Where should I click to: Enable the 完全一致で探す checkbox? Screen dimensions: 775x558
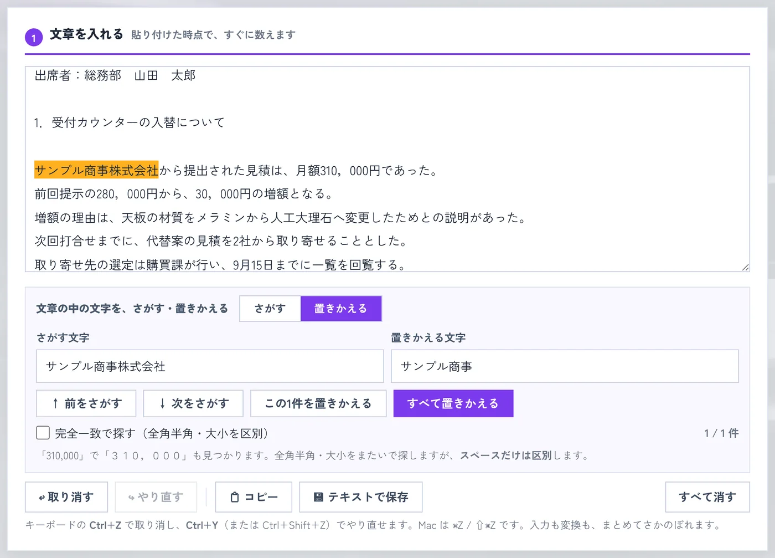tap(43, 433)
